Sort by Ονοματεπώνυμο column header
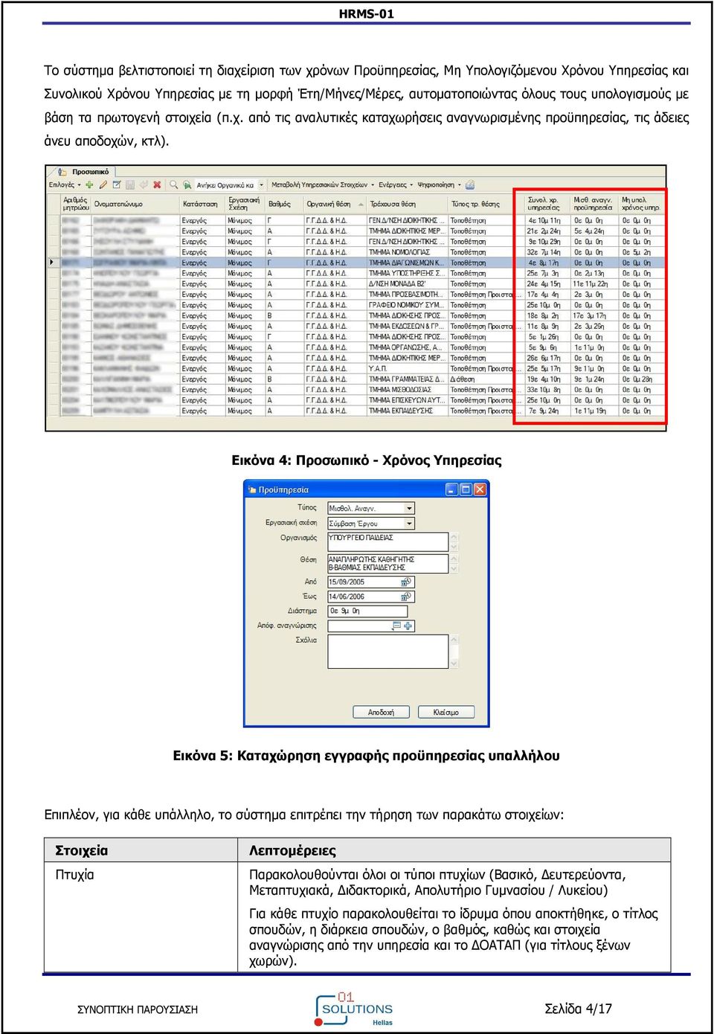 (x=135, y=204)
